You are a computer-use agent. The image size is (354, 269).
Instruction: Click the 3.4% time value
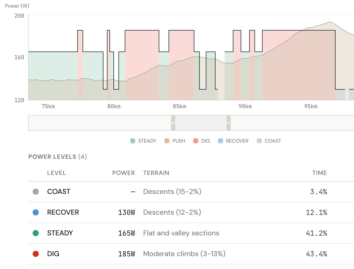[319, 192]
